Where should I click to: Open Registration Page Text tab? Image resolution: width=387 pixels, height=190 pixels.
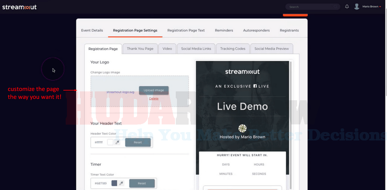pos(186,31)
